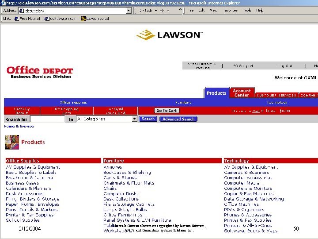Image resolution: width=318 pixels, height=239 pixels.
Task: Click the Lawson logo
Action: click(169, 35)
